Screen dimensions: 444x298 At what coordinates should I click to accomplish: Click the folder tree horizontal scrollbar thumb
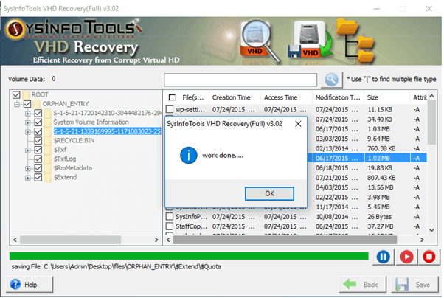71,240
